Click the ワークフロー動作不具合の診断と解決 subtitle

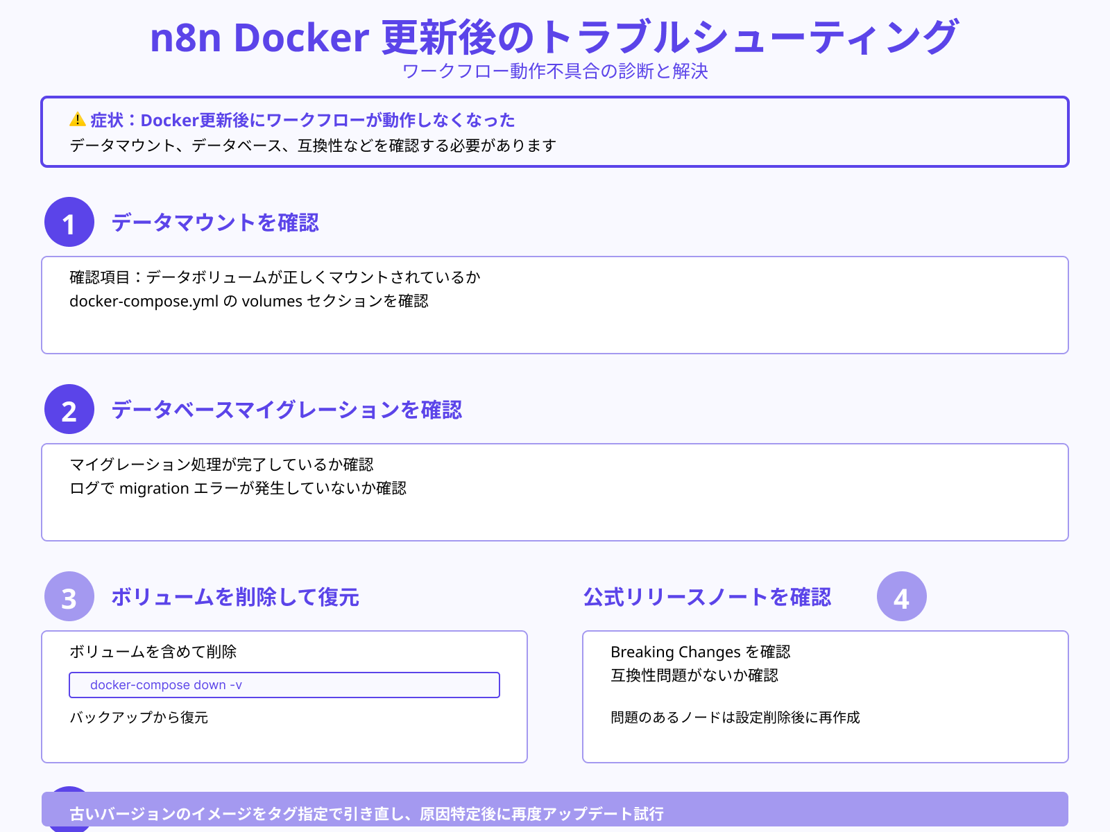(555, 70)
